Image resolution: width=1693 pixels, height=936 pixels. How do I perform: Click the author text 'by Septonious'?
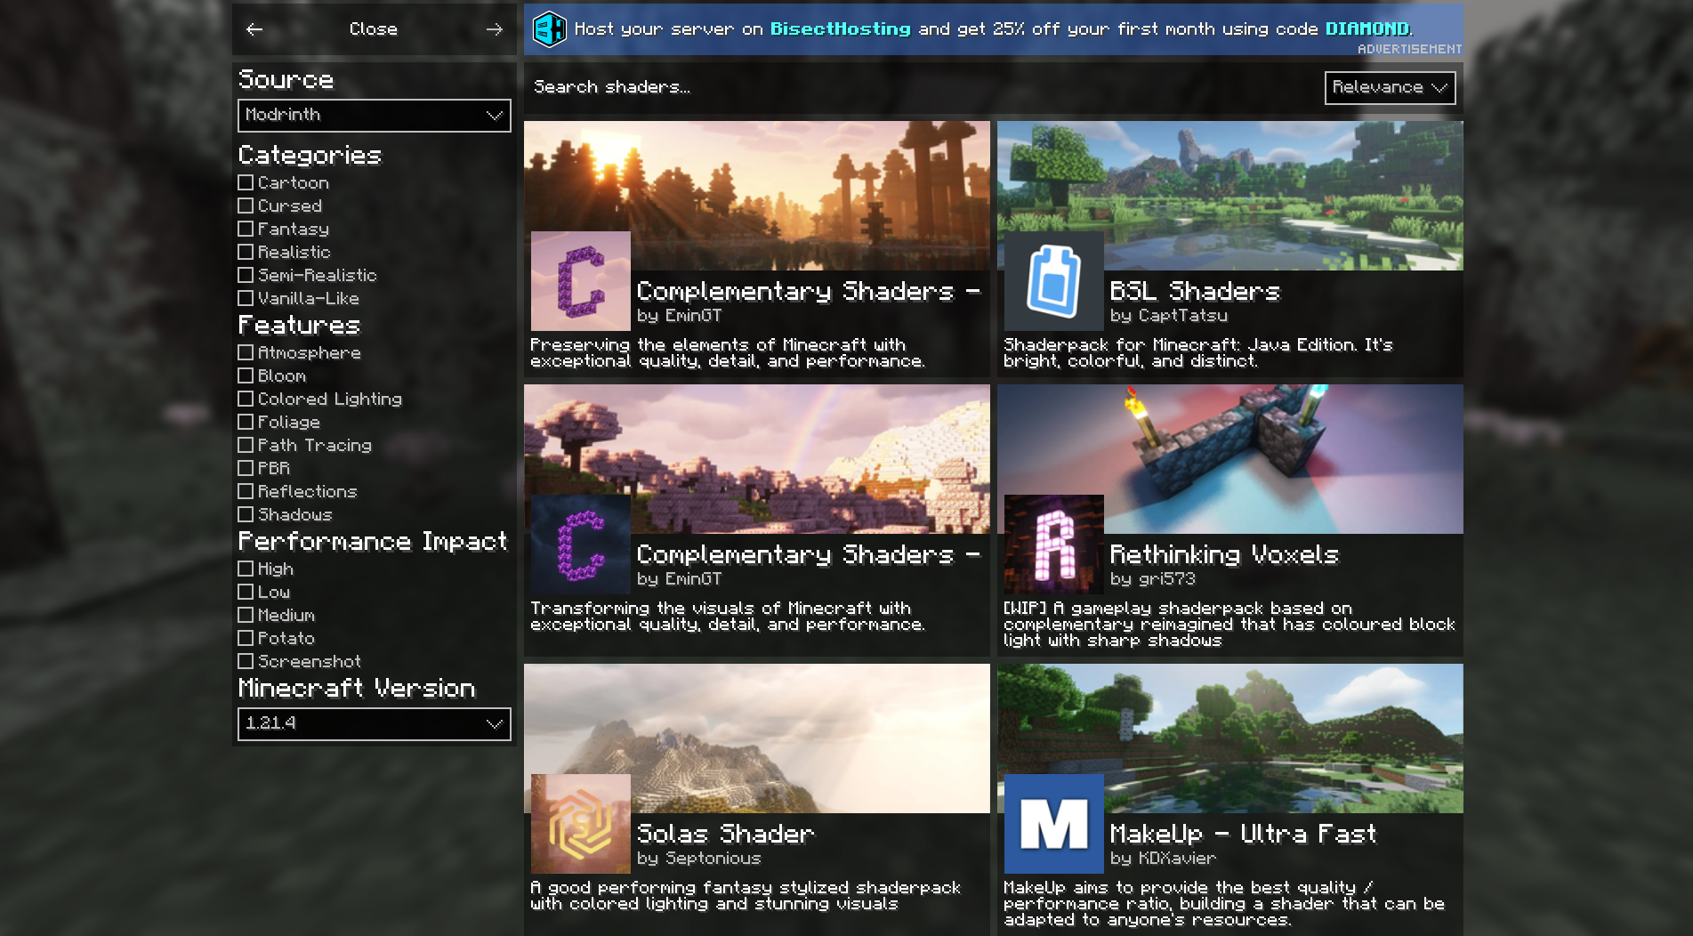coord(699,859)
